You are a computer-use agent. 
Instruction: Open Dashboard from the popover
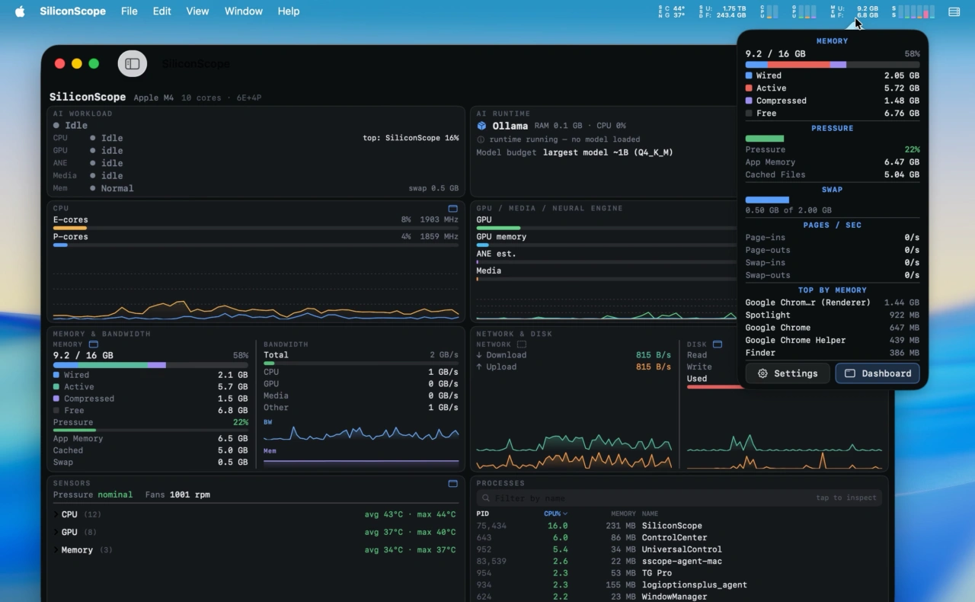click(877, 373)
